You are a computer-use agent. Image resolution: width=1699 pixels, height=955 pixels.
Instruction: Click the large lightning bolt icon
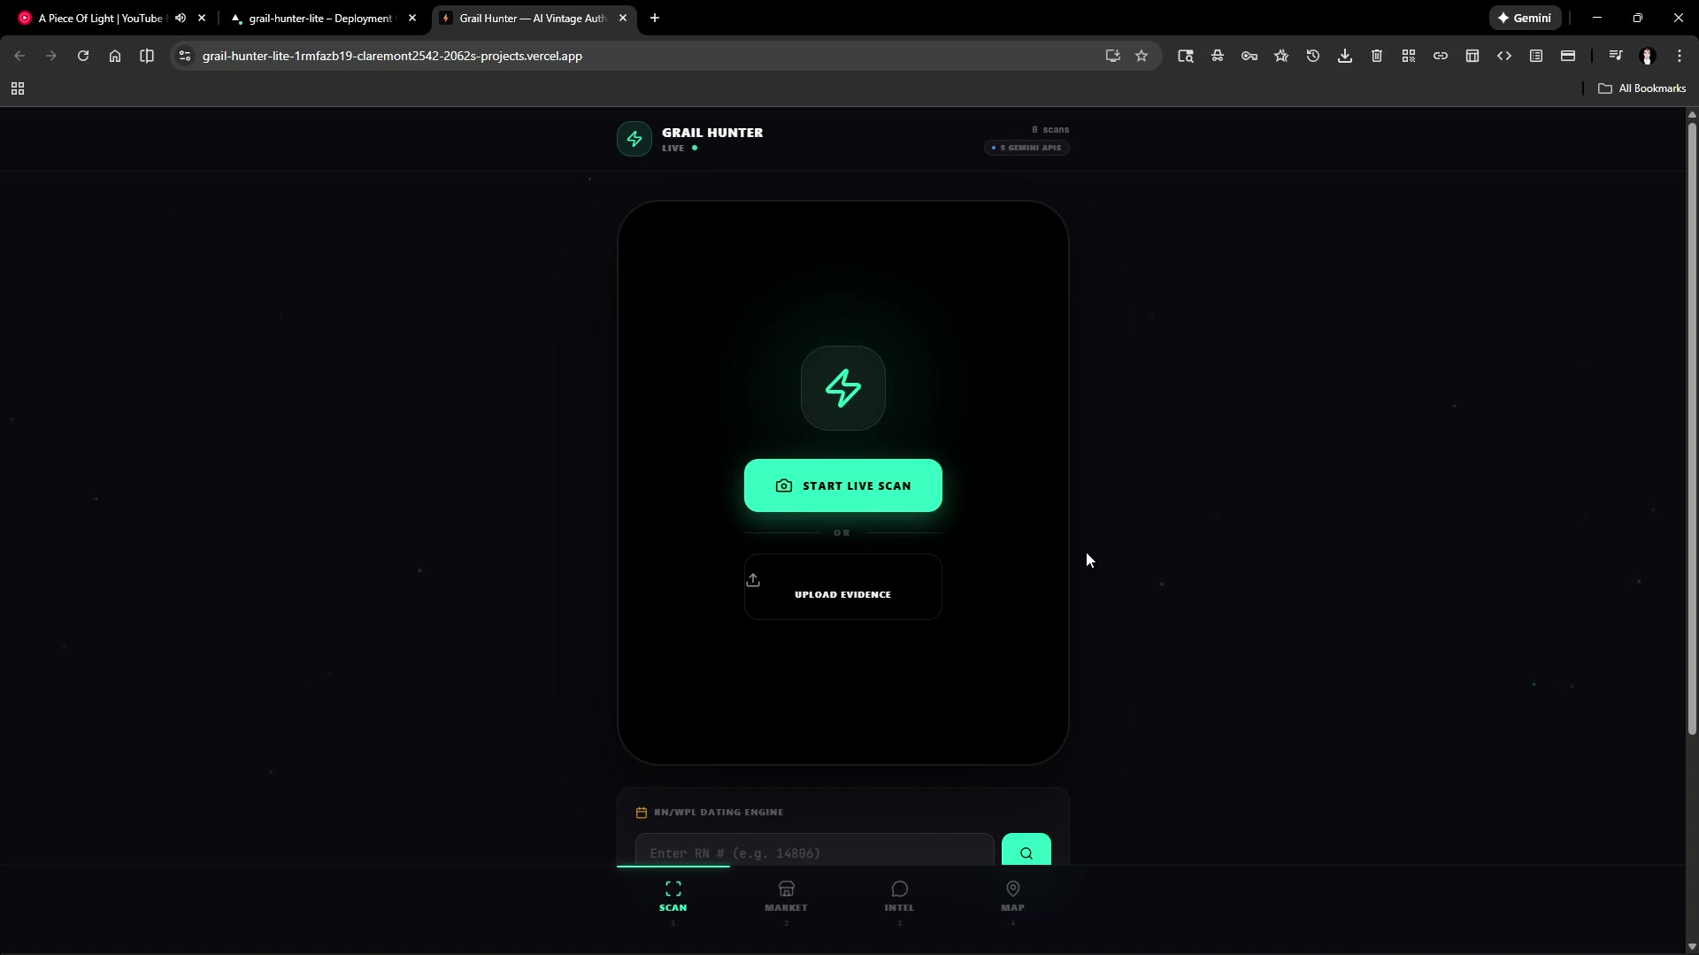842,388
